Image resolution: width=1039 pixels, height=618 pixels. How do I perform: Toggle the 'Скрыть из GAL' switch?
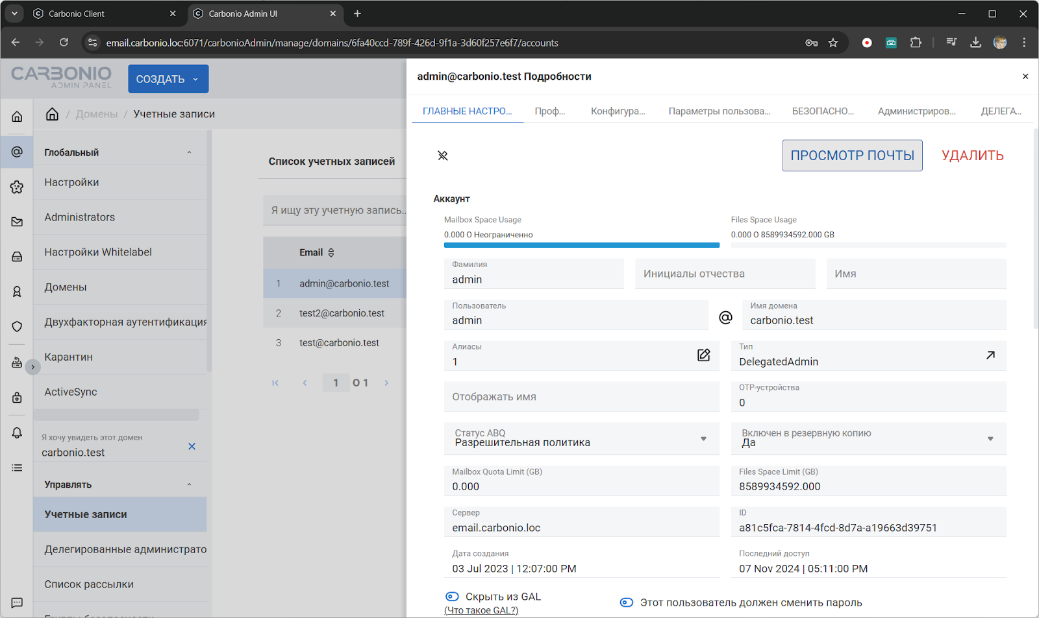click(x=452, y=597)
